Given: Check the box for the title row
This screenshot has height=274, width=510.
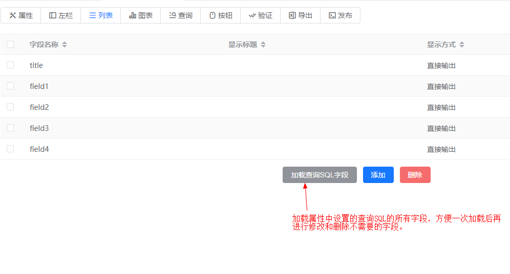Looking at the screenshot, I should pos(10,65).
